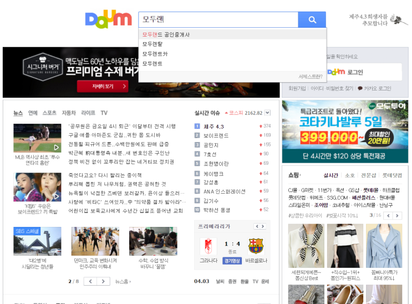Show previous shopping page arrow
Screen dimensions: 412x304
coord(388,216)
